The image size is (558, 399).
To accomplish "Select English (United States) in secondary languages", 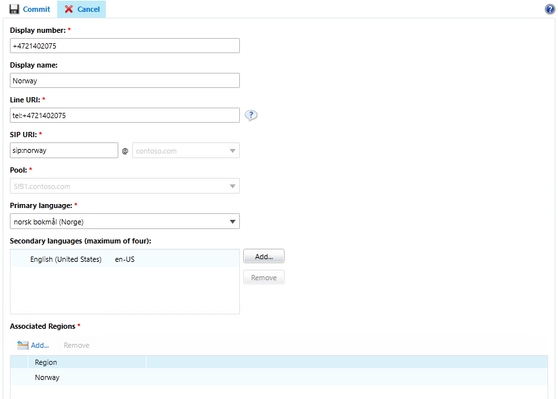I will (66, 260).
